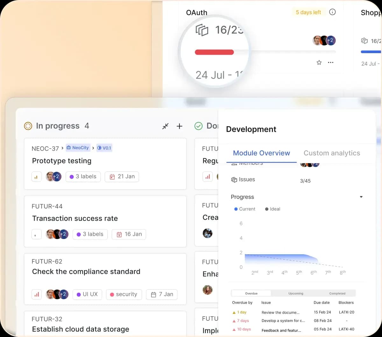382x337 pixels.
Task: Click the info icon on OAuth card
Action: pos(332,12)
